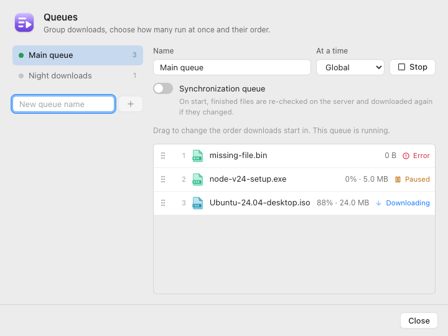Click the Error status text
Image resolution: width=448 pixels, height=336 pixels.
[x=421, y=156]
